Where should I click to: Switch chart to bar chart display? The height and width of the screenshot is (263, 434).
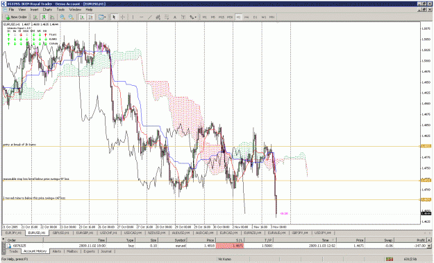35,17
